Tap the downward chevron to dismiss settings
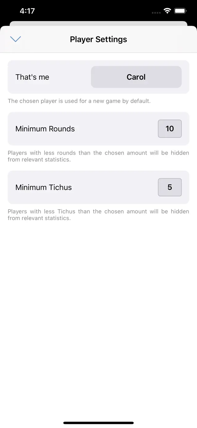This screenshot has height=428, width=197. pyautogui.click(x=15, y=39)
